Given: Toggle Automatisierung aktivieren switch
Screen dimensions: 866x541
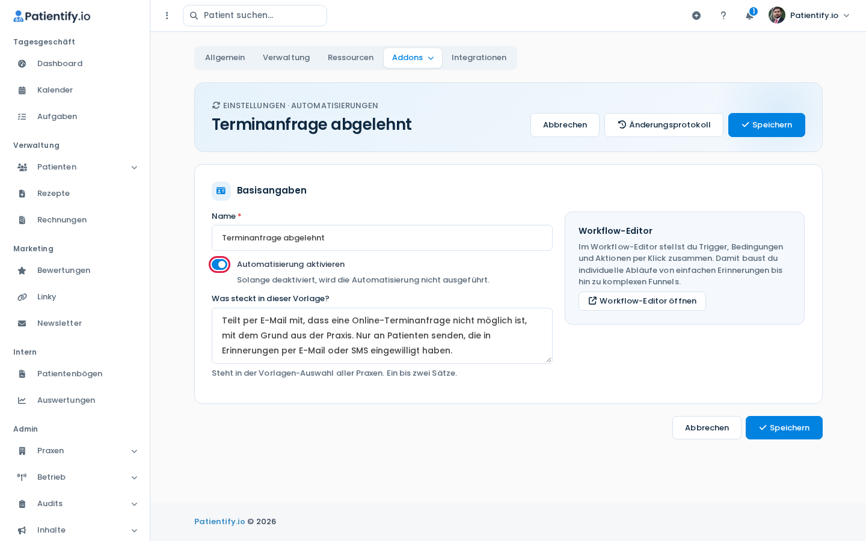Looking at the screenshot, I should [x=220, y=264].
